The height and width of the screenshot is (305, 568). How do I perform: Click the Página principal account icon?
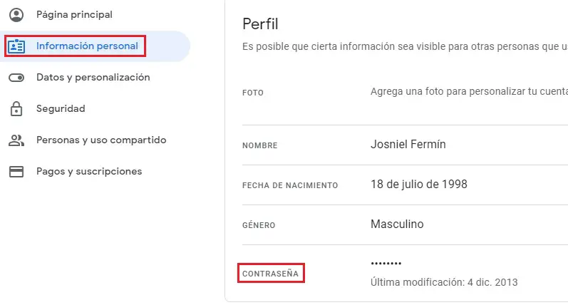[16, 14]
